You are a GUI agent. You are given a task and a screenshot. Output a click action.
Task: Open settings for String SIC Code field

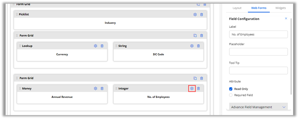(192, 46)
